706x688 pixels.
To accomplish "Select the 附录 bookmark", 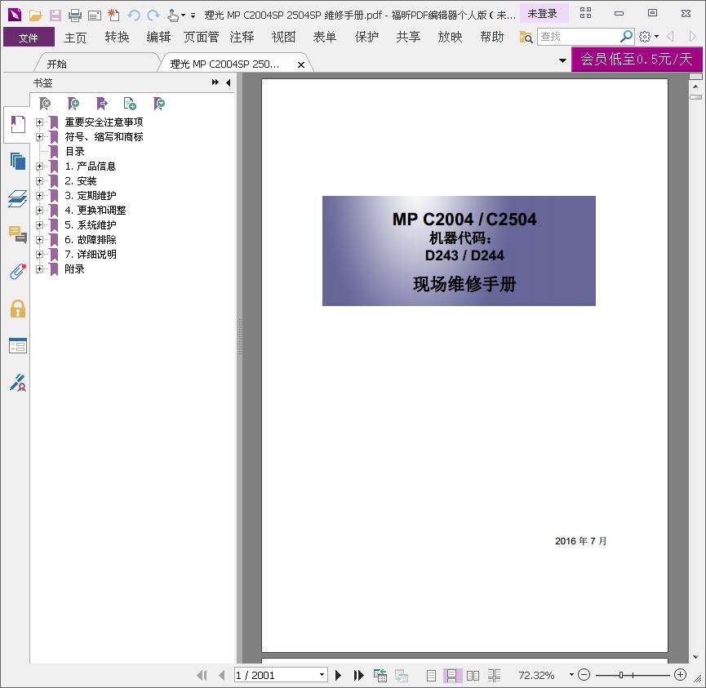I will coord(75,269).
